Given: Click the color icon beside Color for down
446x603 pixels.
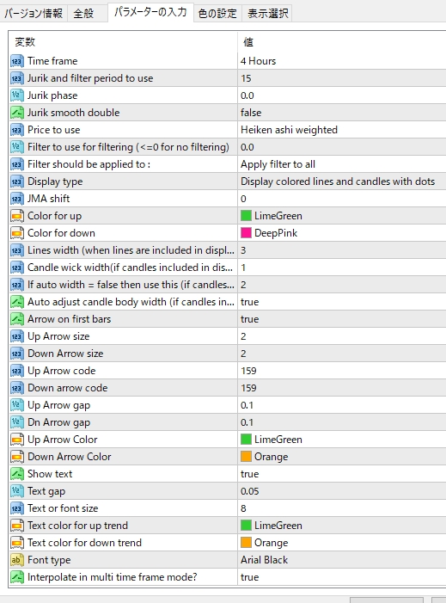Looking at the screenshot, I should 17,233.
